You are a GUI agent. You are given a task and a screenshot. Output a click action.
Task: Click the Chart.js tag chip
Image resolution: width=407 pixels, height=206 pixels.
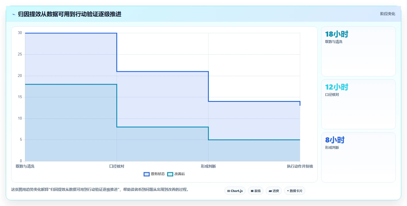click(x=235, y=191)
